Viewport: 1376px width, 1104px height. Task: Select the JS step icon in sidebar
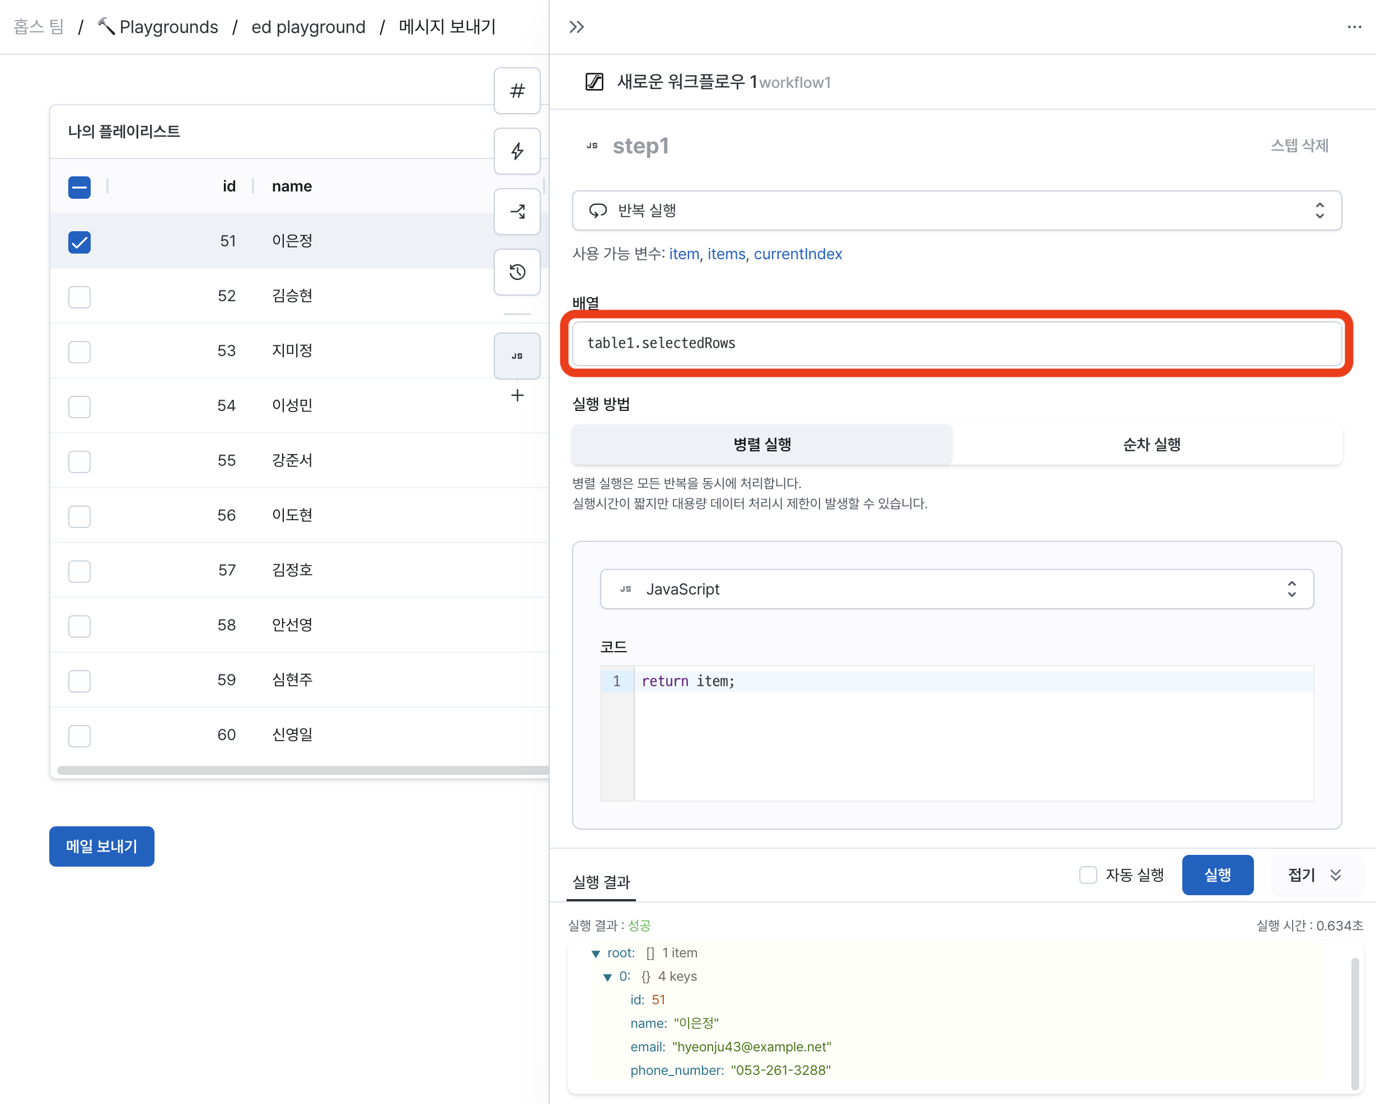517,356
